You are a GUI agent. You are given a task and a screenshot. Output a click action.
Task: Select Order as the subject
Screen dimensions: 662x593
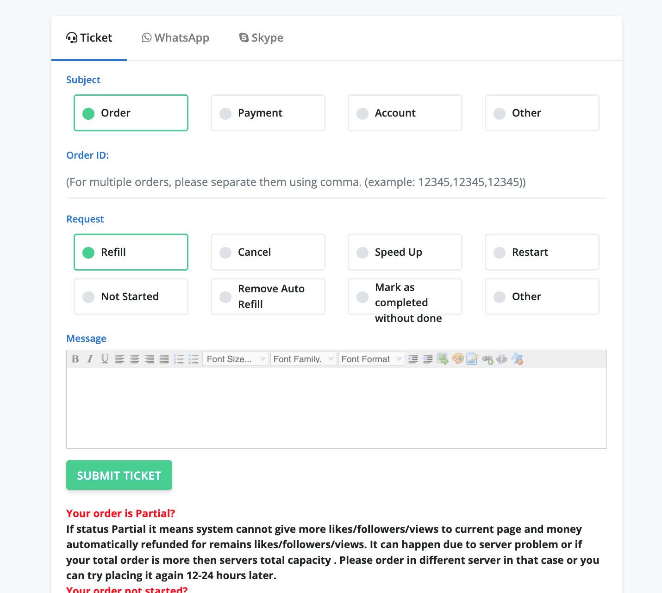[x=131, y=113]
